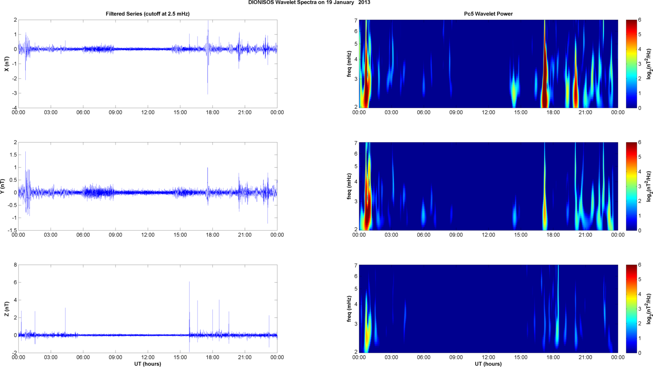Click the 09:00 tick under the top spectrogram

click(456, 113)
